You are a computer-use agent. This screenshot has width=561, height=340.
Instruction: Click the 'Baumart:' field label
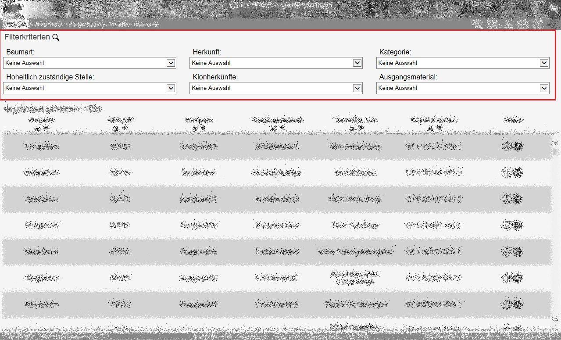click(x=20, y=52)
